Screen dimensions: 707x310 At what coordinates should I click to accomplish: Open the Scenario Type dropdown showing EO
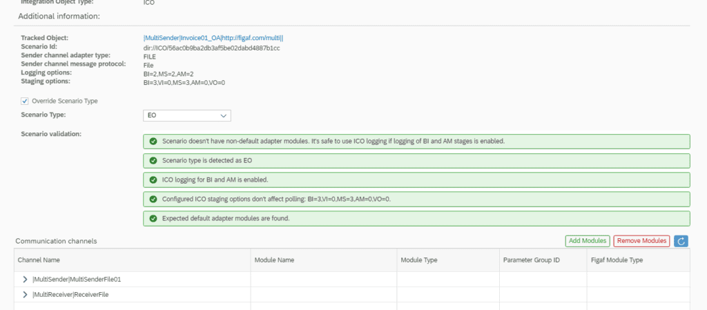pos(186,115)
